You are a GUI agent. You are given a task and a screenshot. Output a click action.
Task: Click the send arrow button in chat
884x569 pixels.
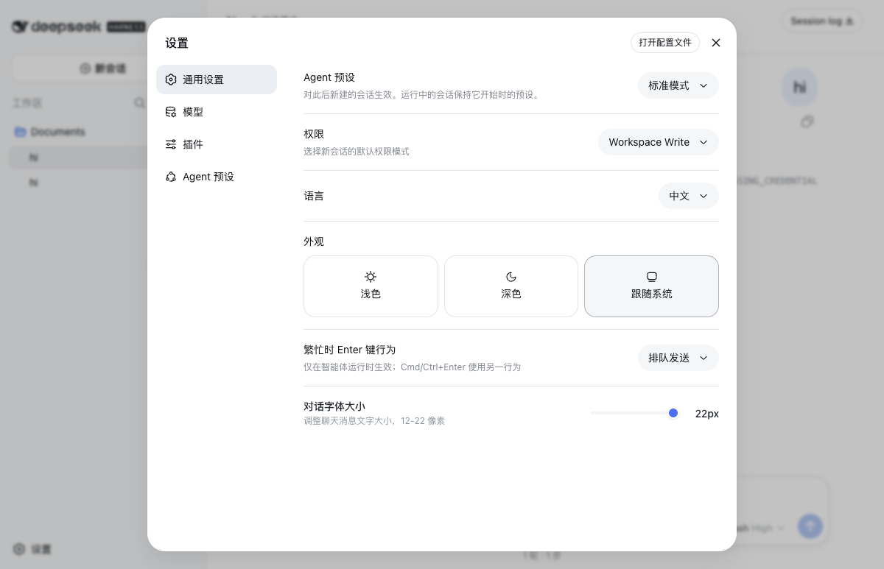tap(810, 526)
